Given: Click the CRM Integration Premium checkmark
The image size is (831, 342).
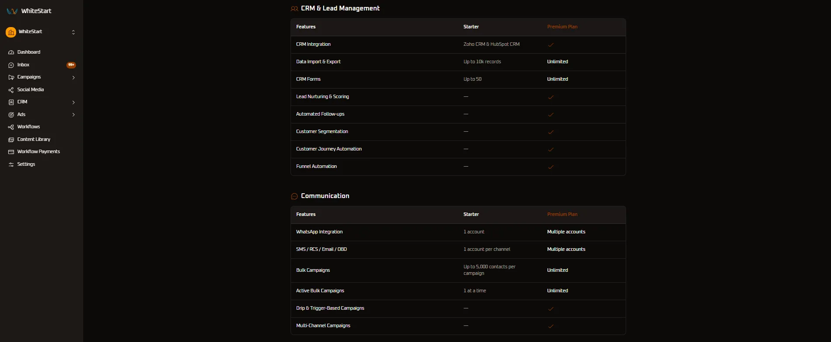Looking at the screenshot, I should [551, 44].
